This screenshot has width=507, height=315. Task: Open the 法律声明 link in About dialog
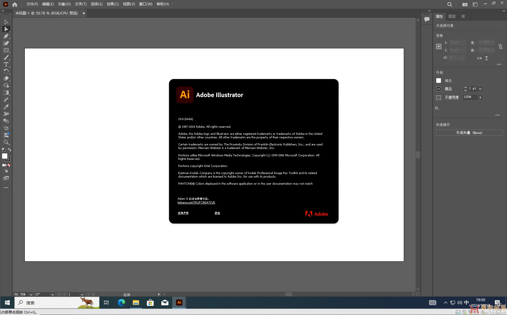point(183,213)
